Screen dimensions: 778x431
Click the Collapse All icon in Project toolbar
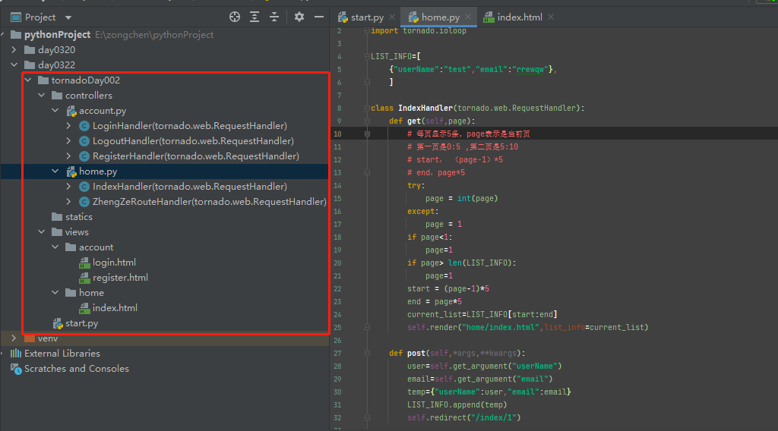[274, 17]
